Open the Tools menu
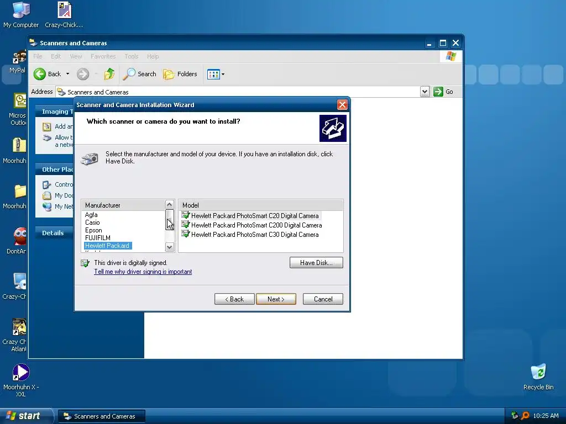The height and width of the screenshot is (424, 566). [132, 56]
